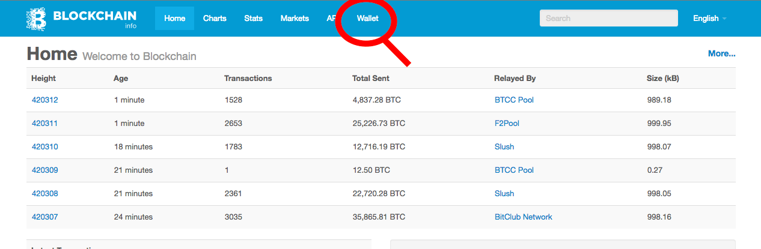This screenshot has width=761, height=249.
Task: Open the Home nav tab
Action: pyautogui.click(x=174, y=18)
